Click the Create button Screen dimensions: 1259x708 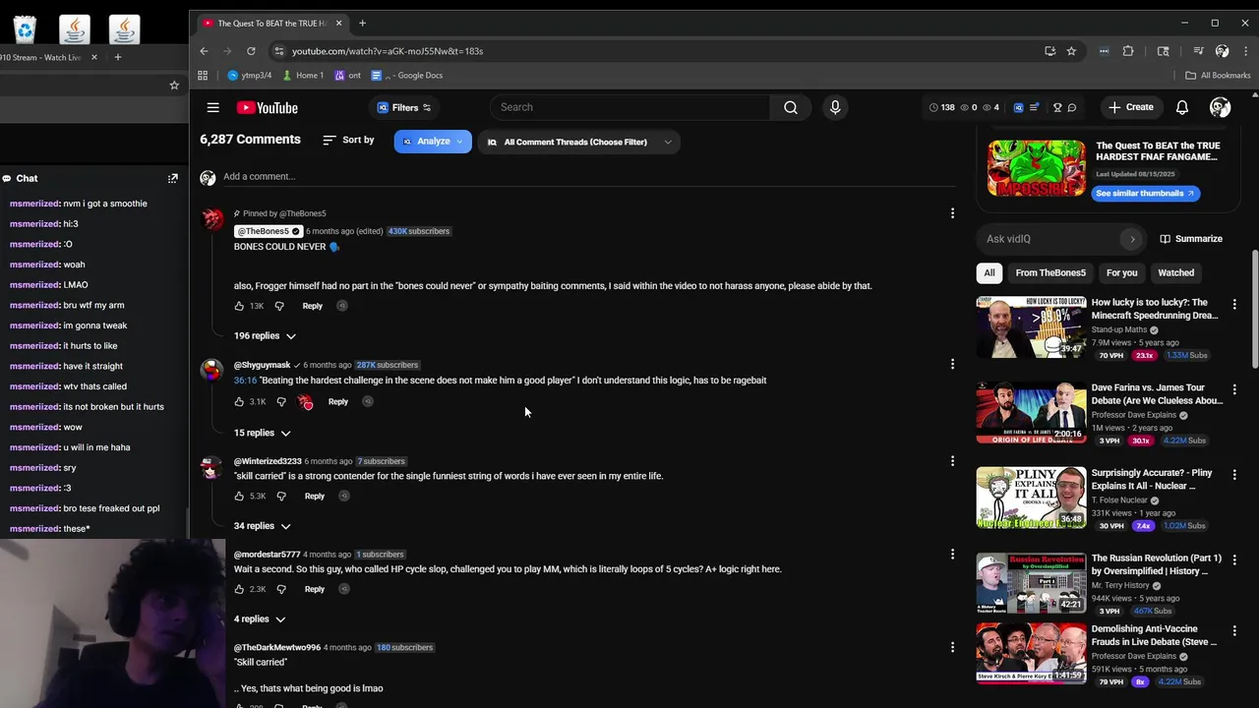click(1130, 107)
